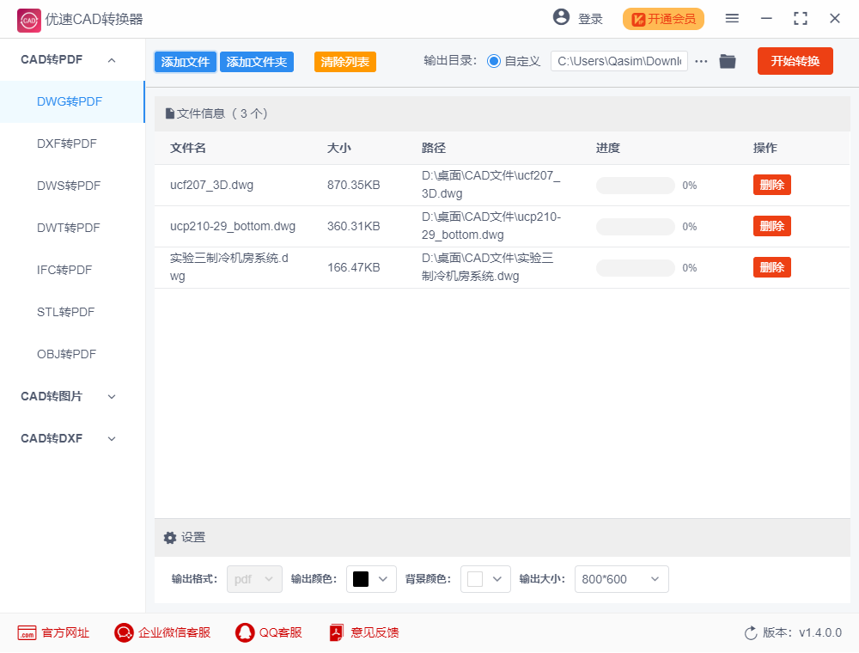The height and width of the screenshot is (653, 859).
Task: Click the version refresh icon near v1.4.0.0
Action: (x=748, y=632)
